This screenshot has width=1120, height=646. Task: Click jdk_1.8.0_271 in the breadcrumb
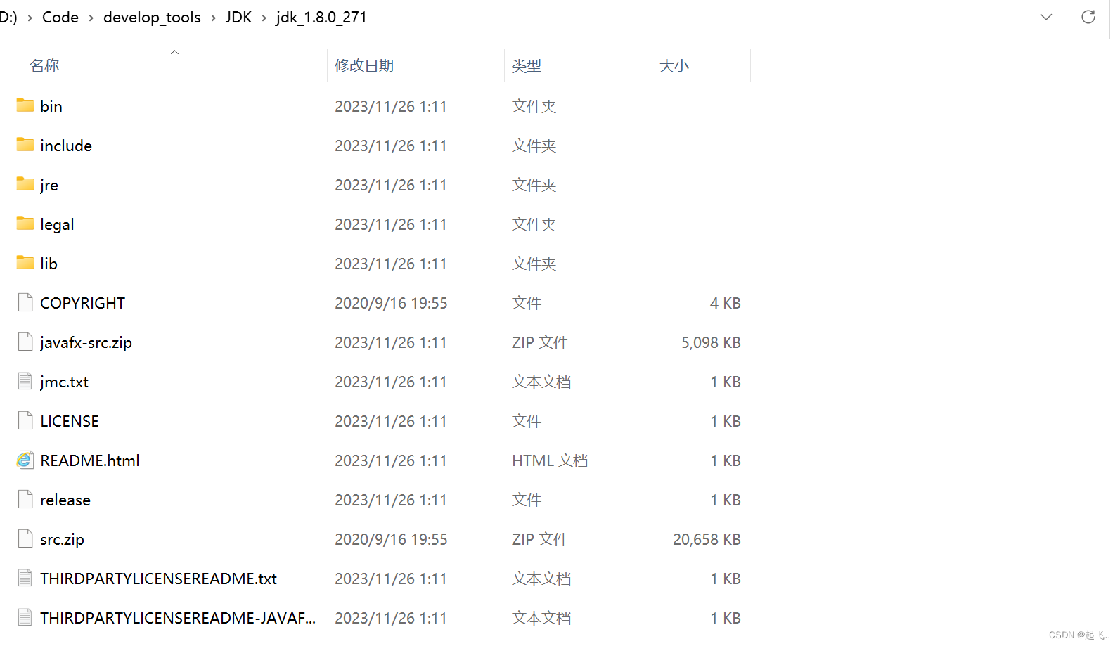[x=321, y=17]
